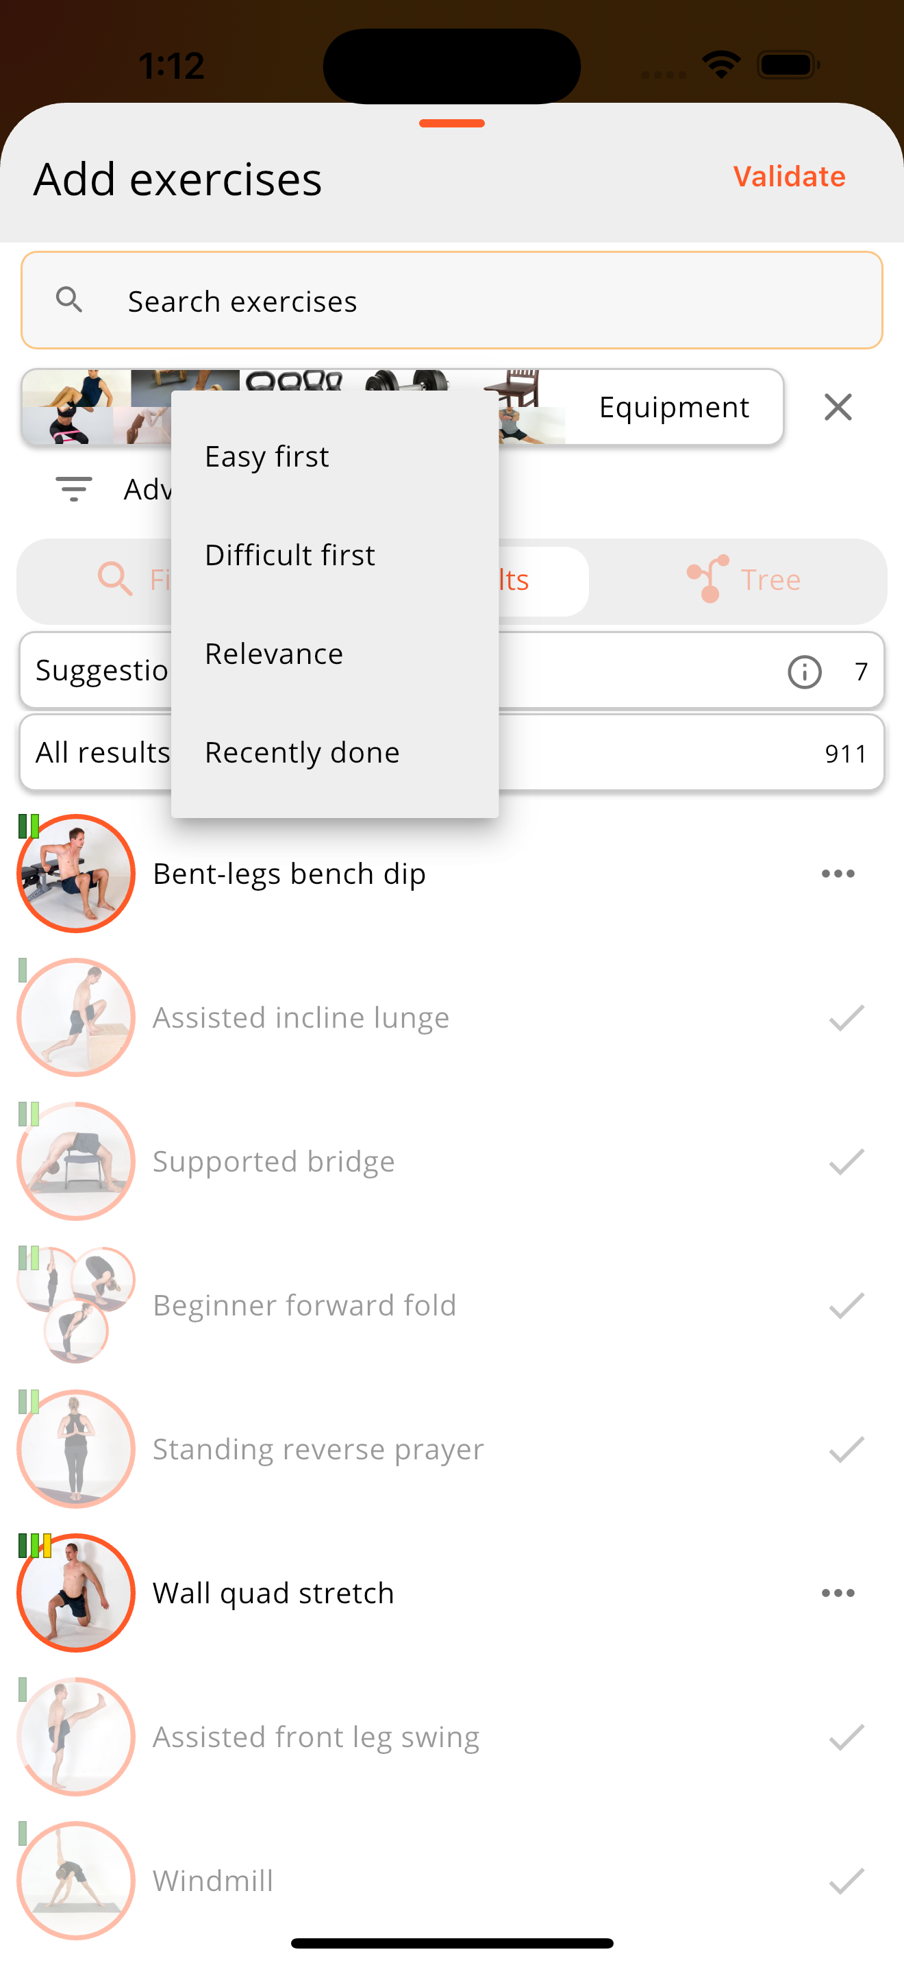Viewport: 904px width, 1965px height.
Task: Open the advanced filter lines icon
Action: tap(74, 489)
